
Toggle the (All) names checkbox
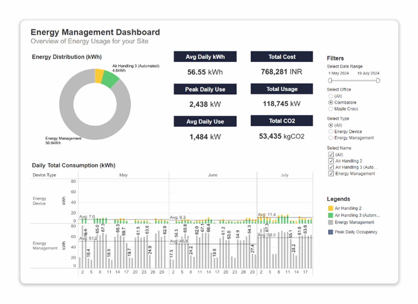coord(331,155)
